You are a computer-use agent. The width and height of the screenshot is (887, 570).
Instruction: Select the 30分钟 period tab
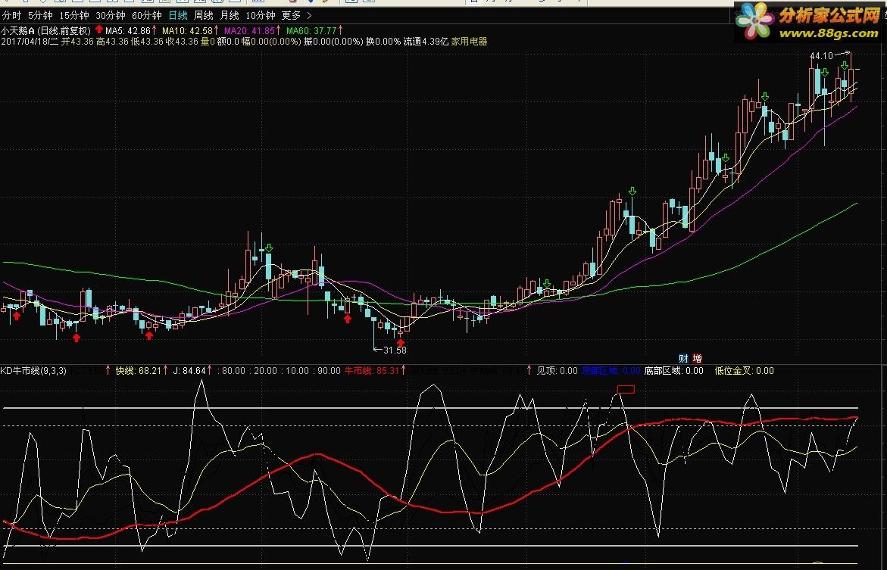coord(111,15)
